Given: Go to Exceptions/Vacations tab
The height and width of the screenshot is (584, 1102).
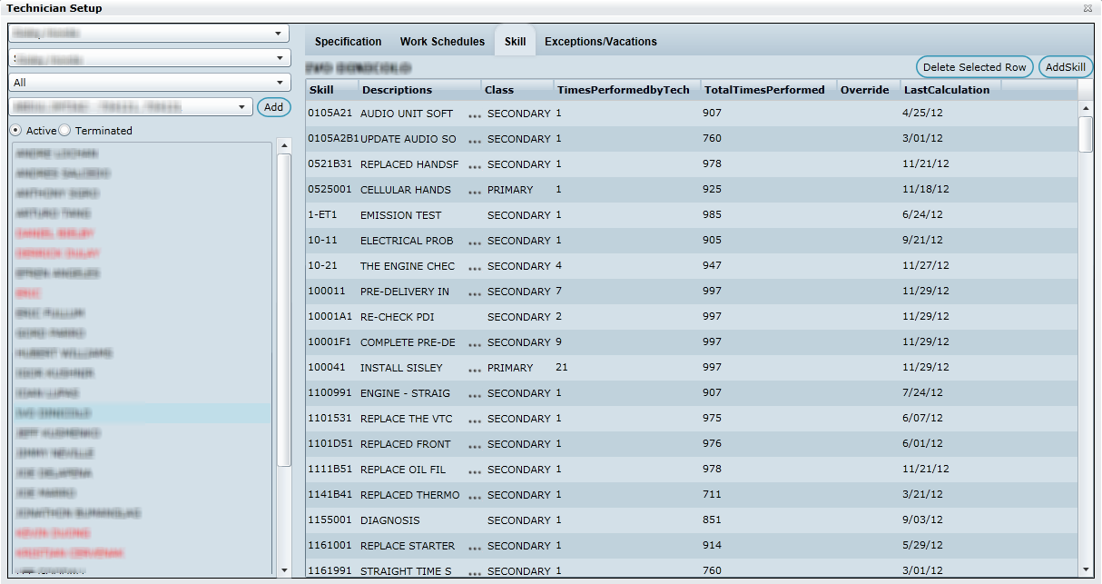Looking at the screenshot, I should (x=600, y=42).
